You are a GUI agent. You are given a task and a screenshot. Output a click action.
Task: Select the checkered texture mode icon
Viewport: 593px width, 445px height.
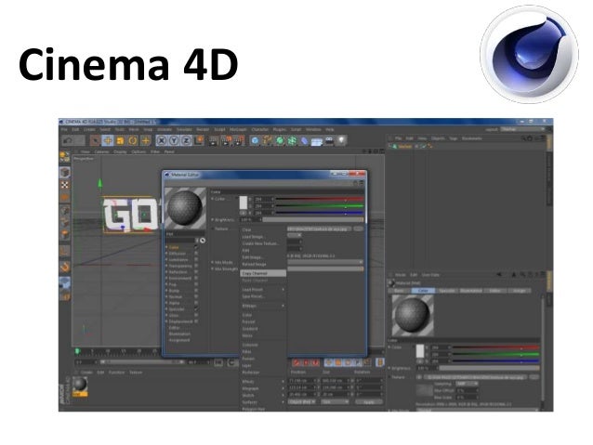pos(65,185)
